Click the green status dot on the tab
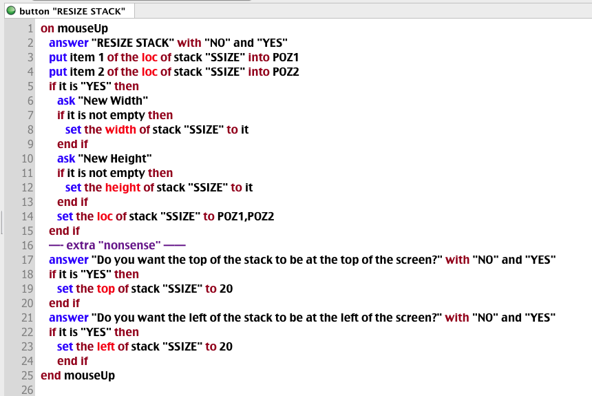Screen dimensions: 592x396 tap(10, 11)
